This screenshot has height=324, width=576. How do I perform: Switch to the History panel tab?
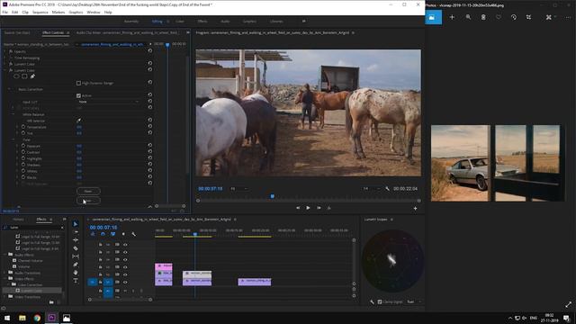pyautogui.click(x=18, y=220)
